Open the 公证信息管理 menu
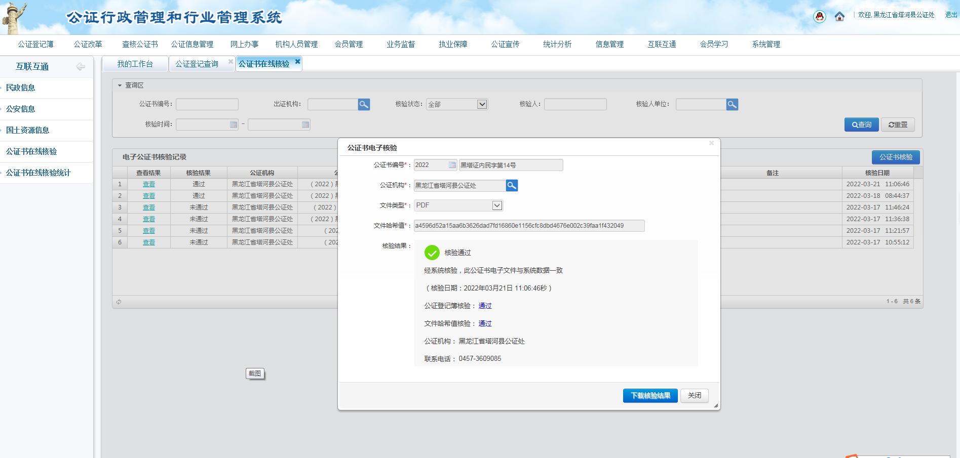This screenshot has width=960, height=458. pyautogui.click(x=192, y=44)
